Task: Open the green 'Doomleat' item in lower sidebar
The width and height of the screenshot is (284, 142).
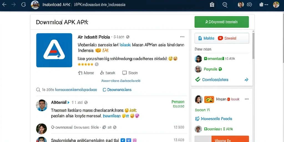Action: click(219, 129)
